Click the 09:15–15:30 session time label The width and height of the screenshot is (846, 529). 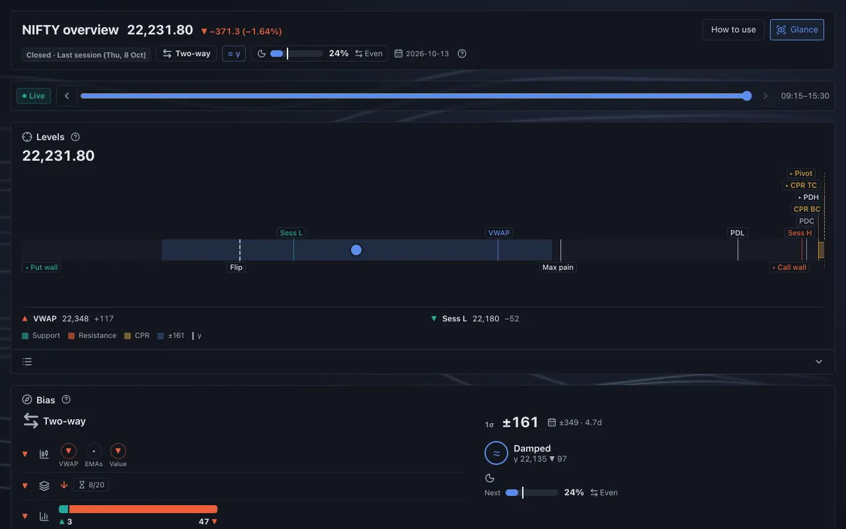point(805,96)
